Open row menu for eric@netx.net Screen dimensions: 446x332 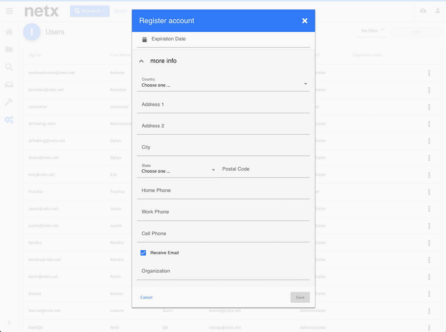(x=429, y=175)
